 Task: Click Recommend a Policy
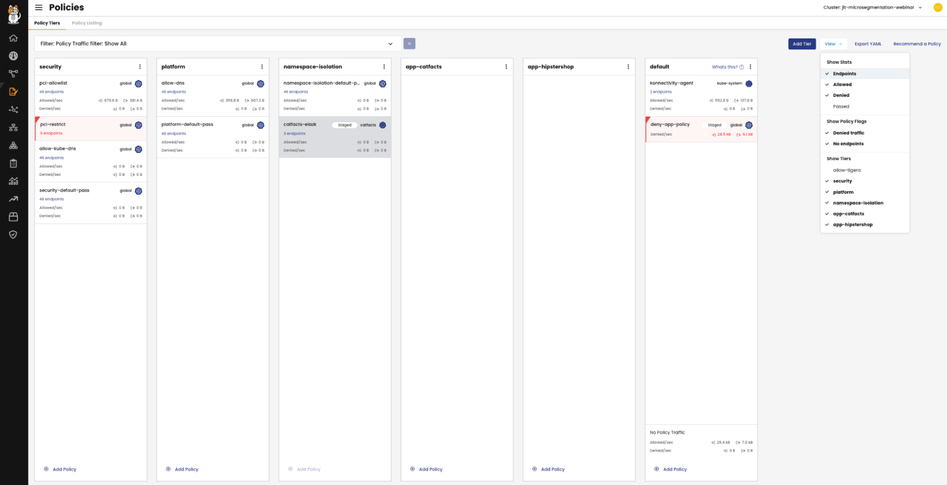[x=917, y=44]
